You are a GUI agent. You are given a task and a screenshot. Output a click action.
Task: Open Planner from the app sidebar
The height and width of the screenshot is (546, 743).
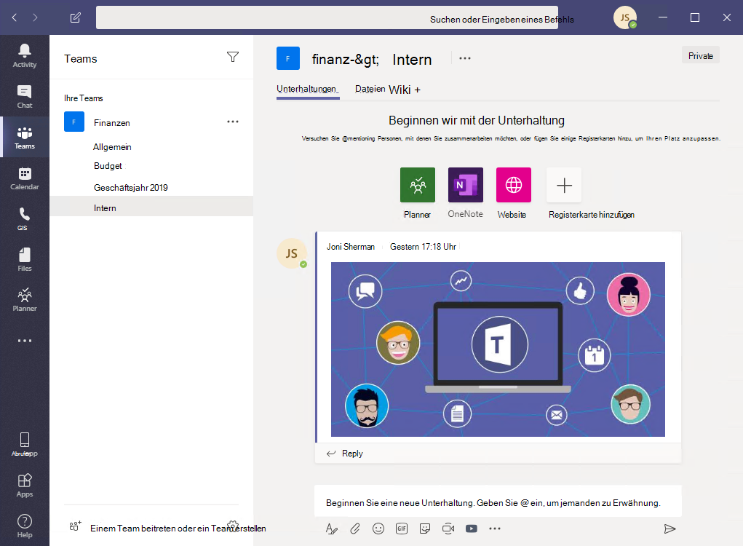point(25,298)
